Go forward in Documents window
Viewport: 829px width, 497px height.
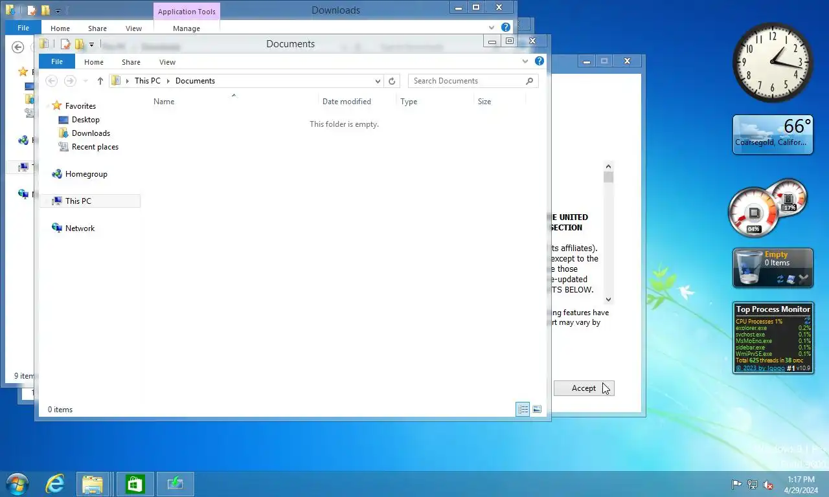coord(70,81)
